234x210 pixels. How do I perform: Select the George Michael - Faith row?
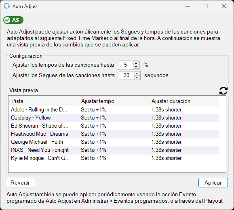[114, 142]
